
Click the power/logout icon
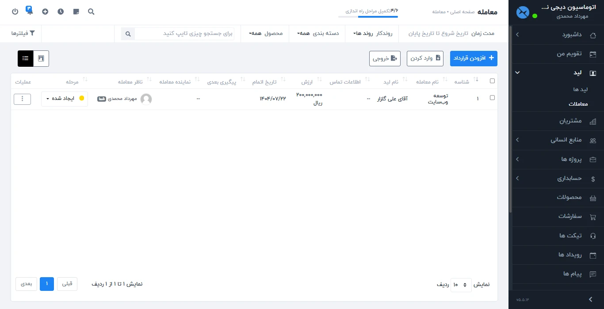pos(14,12)
